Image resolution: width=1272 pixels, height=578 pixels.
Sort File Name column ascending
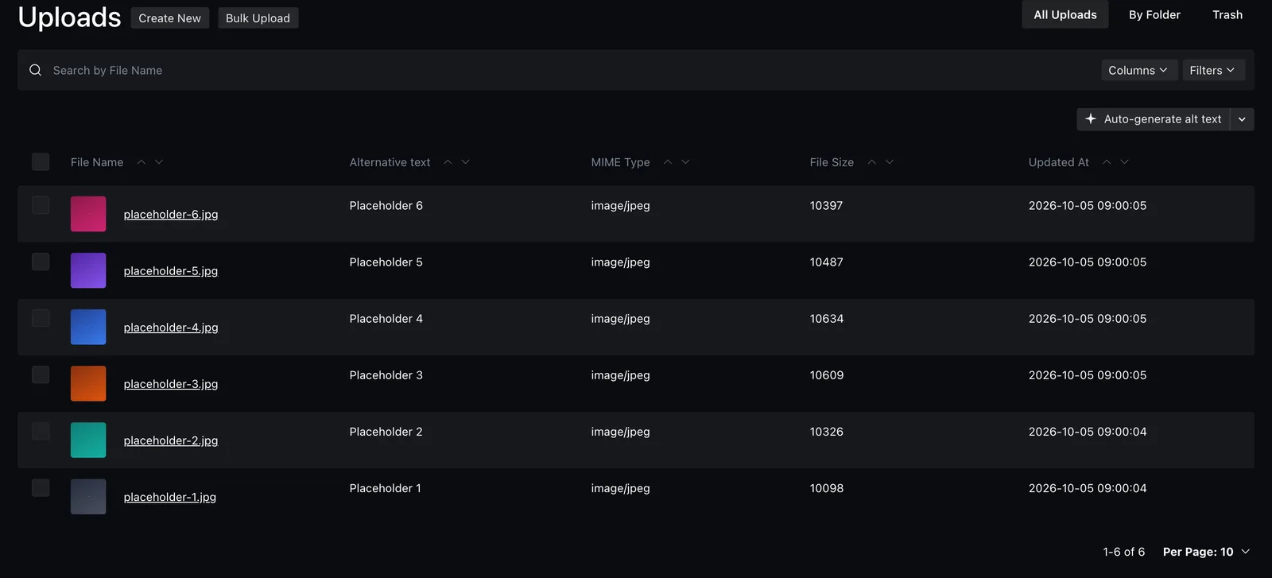click(141, 162)
